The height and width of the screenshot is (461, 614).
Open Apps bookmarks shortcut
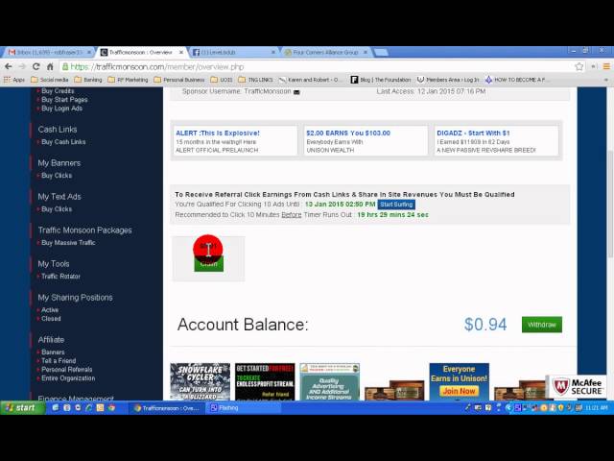tap(14, 80)
